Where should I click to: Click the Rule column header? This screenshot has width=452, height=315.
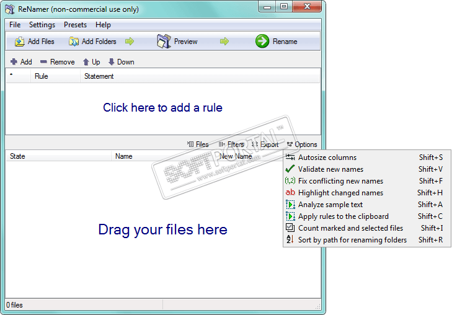(x=55, y=76)
